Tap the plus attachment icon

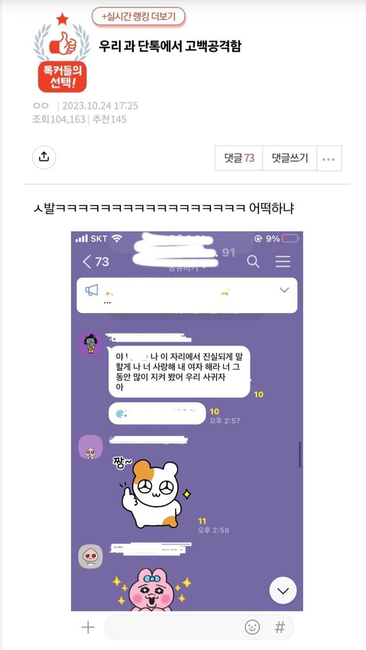[88, 627]
